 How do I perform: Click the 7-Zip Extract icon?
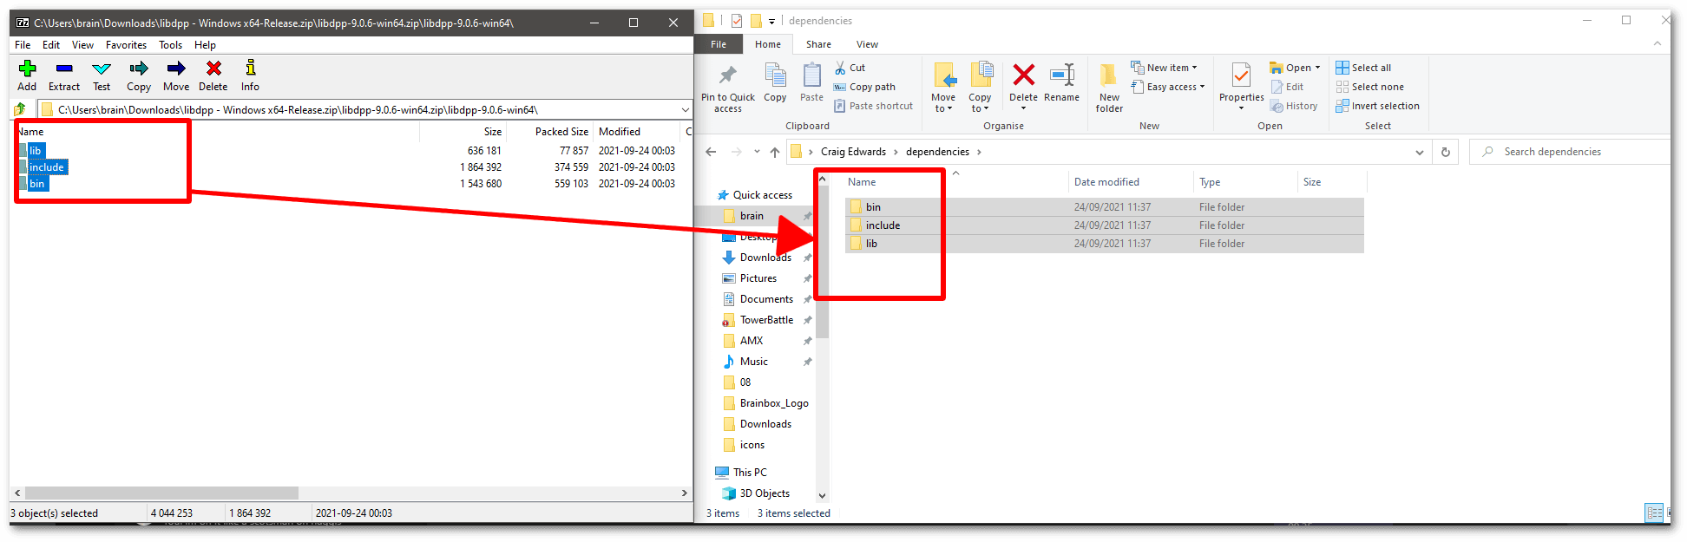tap(64, 69)
